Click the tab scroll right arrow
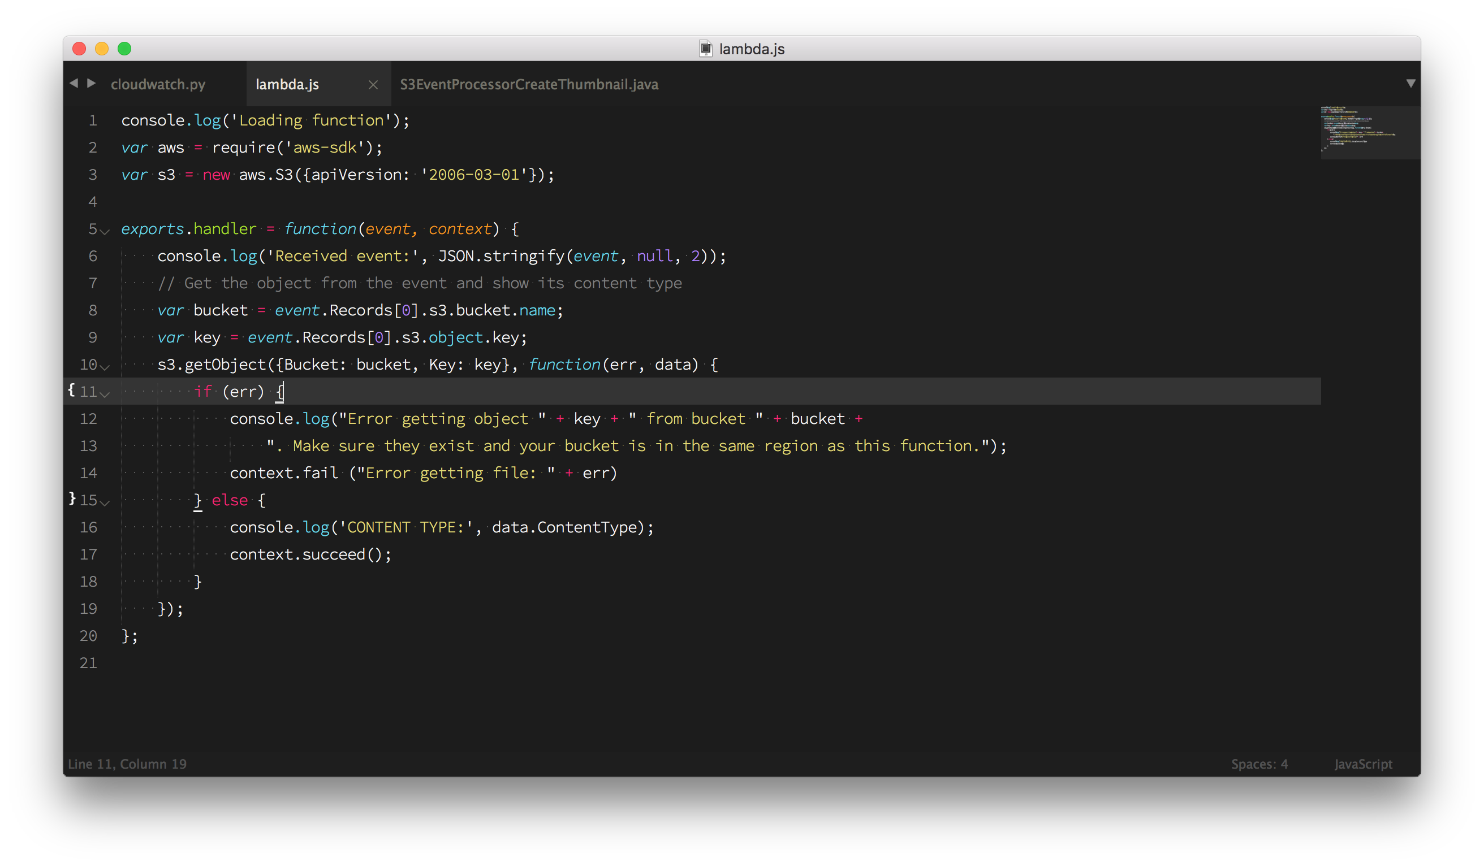 [x=91, y=84]
